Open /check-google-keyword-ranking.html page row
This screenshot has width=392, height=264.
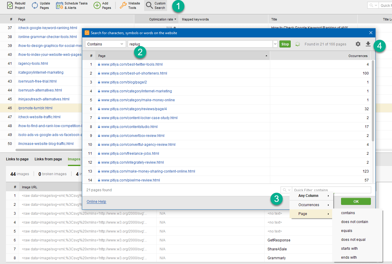click(x=48, y=28)
